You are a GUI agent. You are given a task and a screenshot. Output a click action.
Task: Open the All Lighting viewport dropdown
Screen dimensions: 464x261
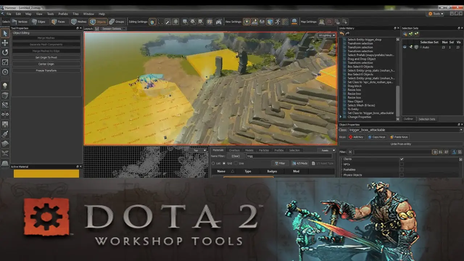[326, 35]
